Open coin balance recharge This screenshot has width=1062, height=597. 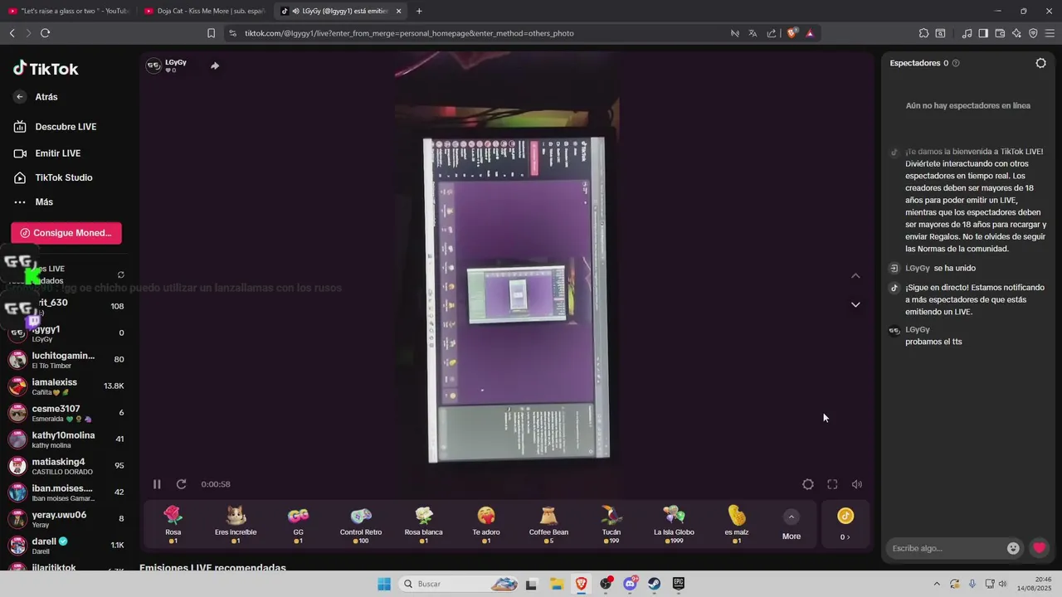tap(845, 524)
